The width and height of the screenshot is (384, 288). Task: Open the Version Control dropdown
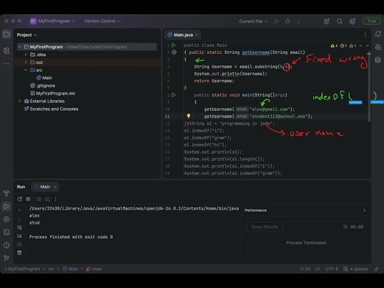click(102, 21)
